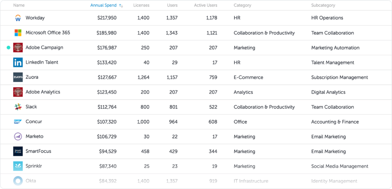Image resolution: width=392 pixels, height=189 pixels.
Task: Open the Slack application name
Action: 31,107
